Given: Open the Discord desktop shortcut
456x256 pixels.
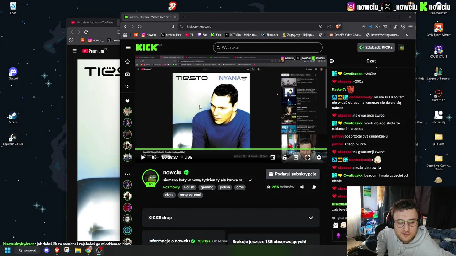Looking at the screenshot, I should coord(13,74).
